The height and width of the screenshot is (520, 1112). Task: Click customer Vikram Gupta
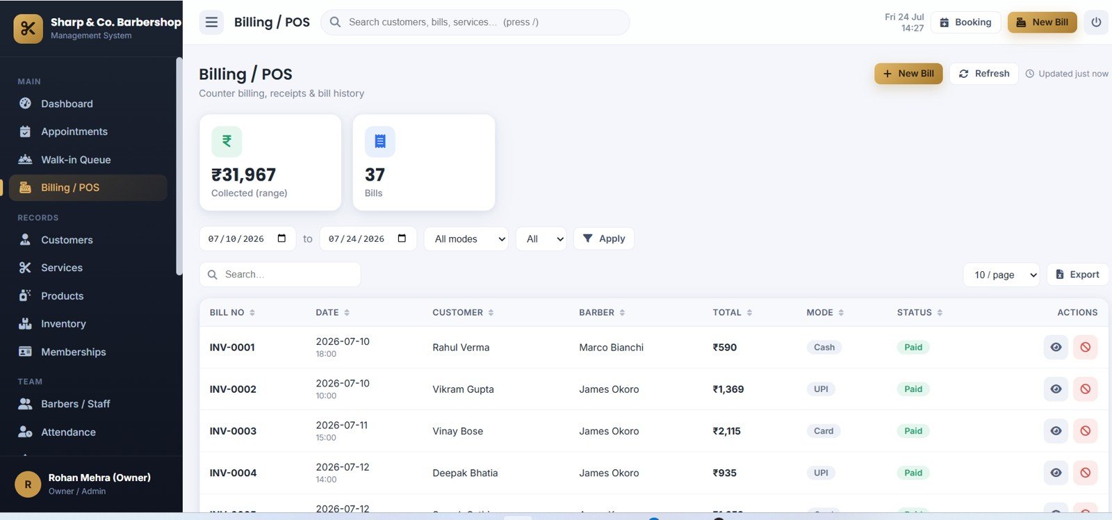pos(463,389)
